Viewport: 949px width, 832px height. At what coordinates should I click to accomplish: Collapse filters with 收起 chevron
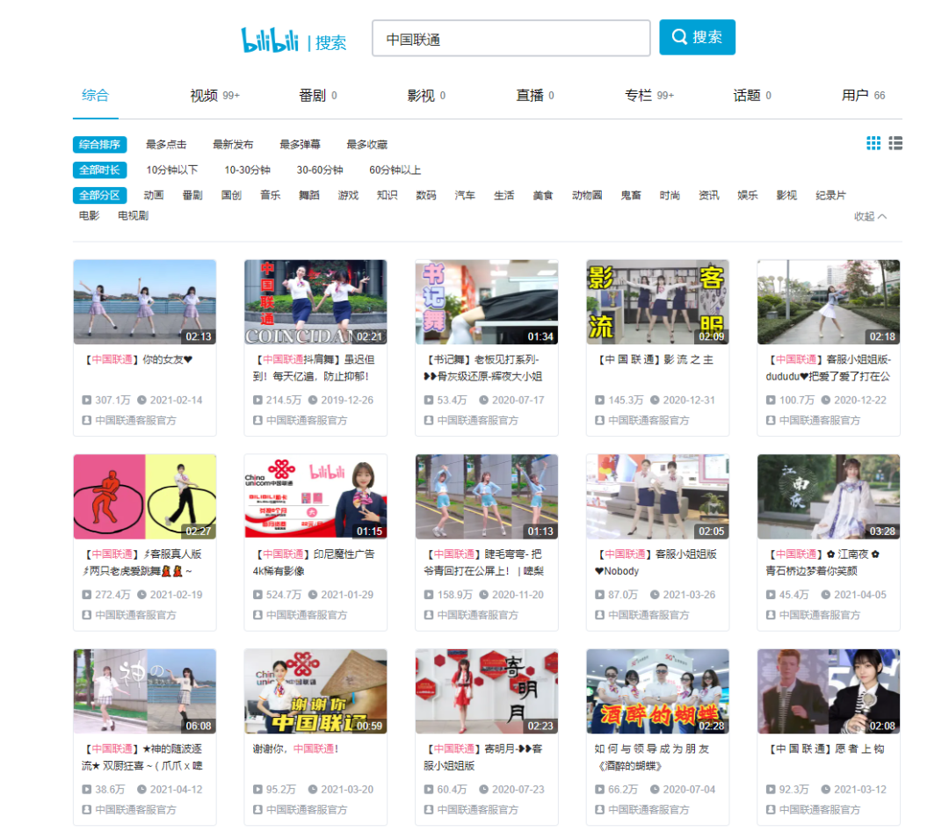point(870,217)
